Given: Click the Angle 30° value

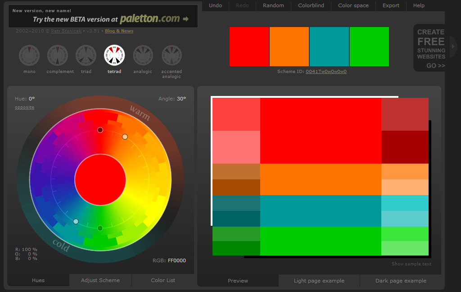Looking at the screenshot, I should point(181,99).
